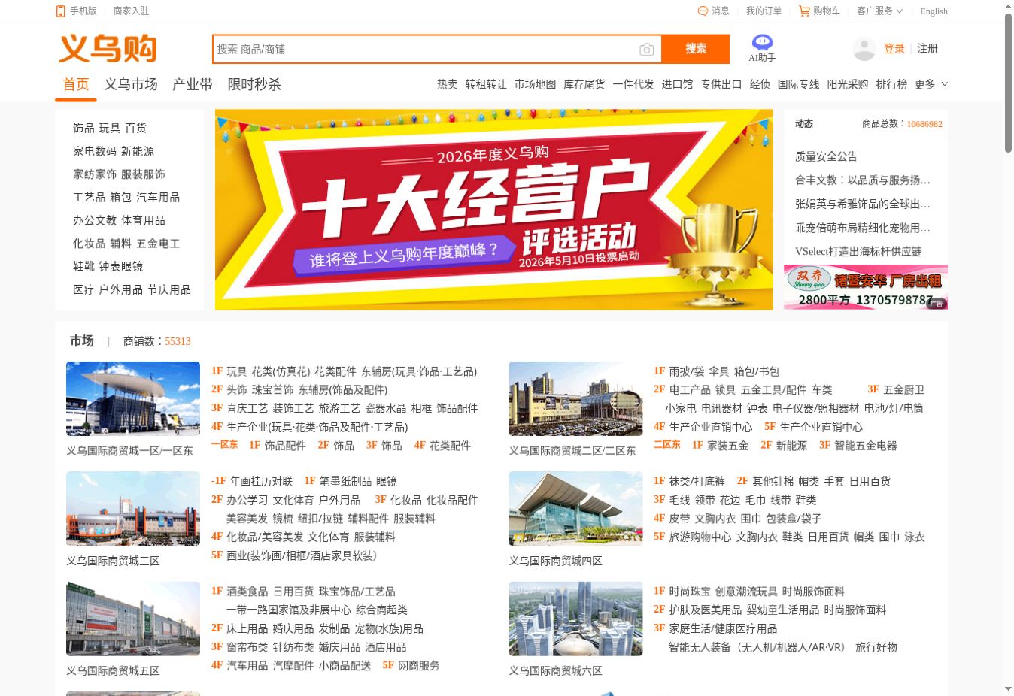
Task: Open 手机版 mobile version icon
Action: coord(61,11)
